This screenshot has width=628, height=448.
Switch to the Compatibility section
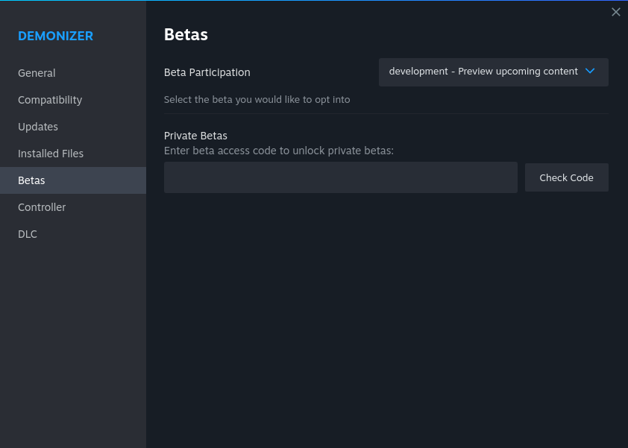(x=50, y=100)
